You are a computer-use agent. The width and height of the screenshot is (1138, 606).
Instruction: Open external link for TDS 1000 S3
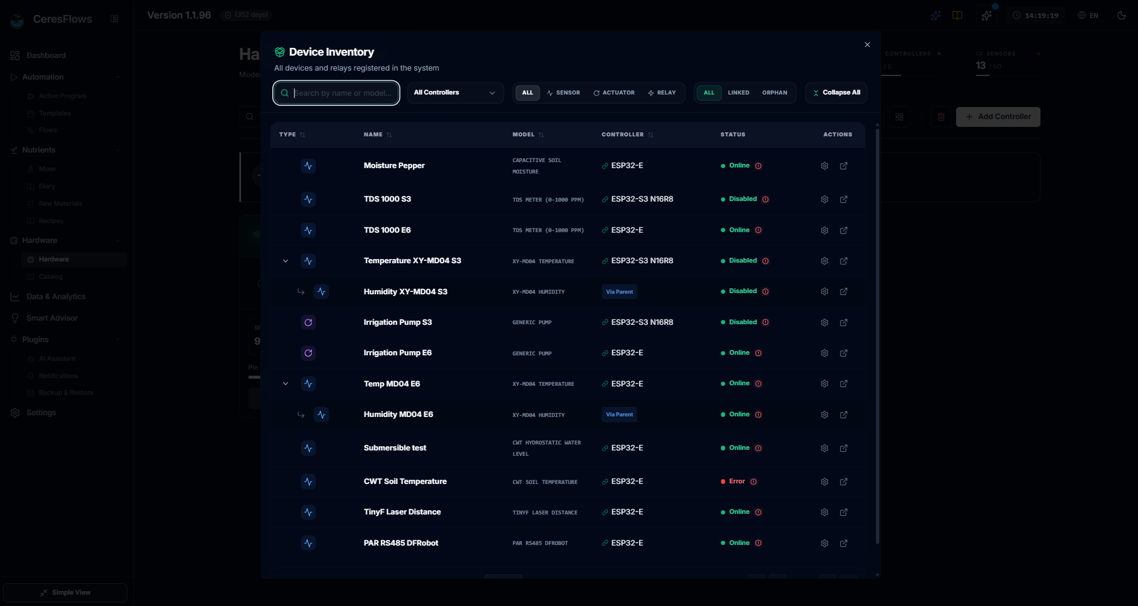pos(844,199)
